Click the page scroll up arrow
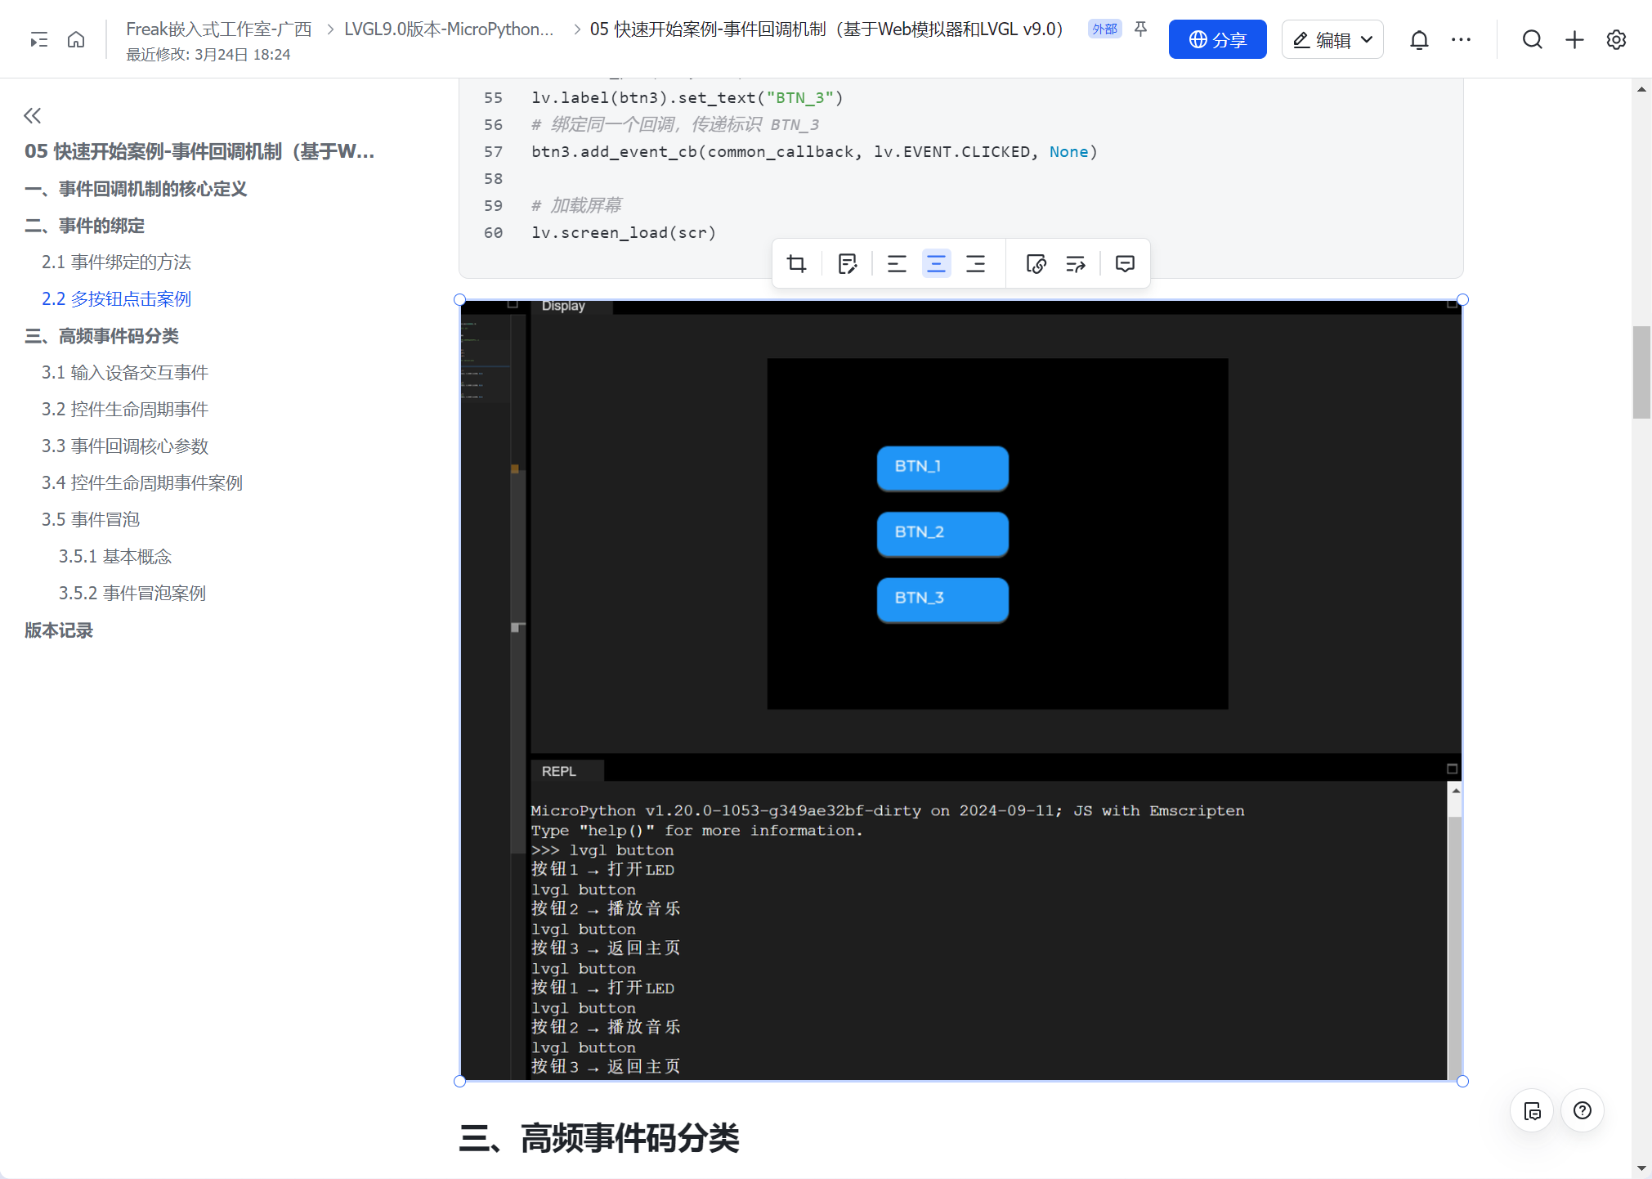Screen dimensions: 1652x1179 point(1641,89)
